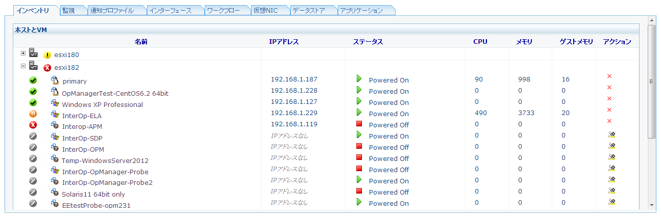Click the IPアドレス column header

pos(284,42)
